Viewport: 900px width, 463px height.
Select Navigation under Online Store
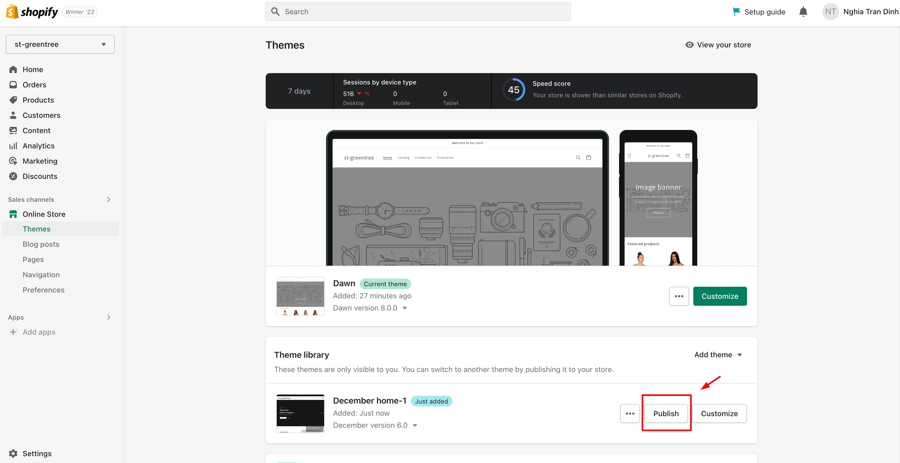coord(41,274)
